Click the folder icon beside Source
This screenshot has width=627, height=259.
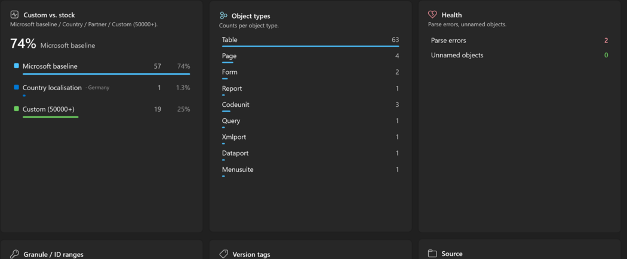coord(432,254)
